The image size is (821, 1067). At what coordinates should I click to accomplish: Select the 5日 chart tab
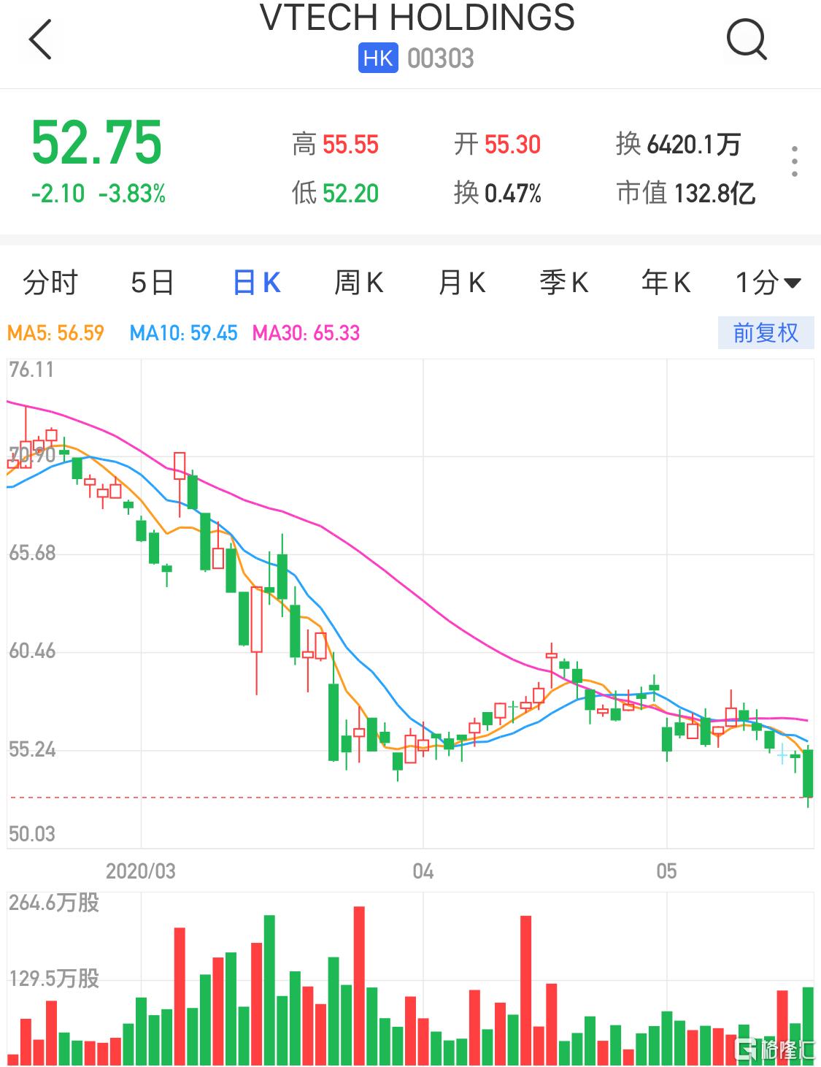click(x=153, y=283)
